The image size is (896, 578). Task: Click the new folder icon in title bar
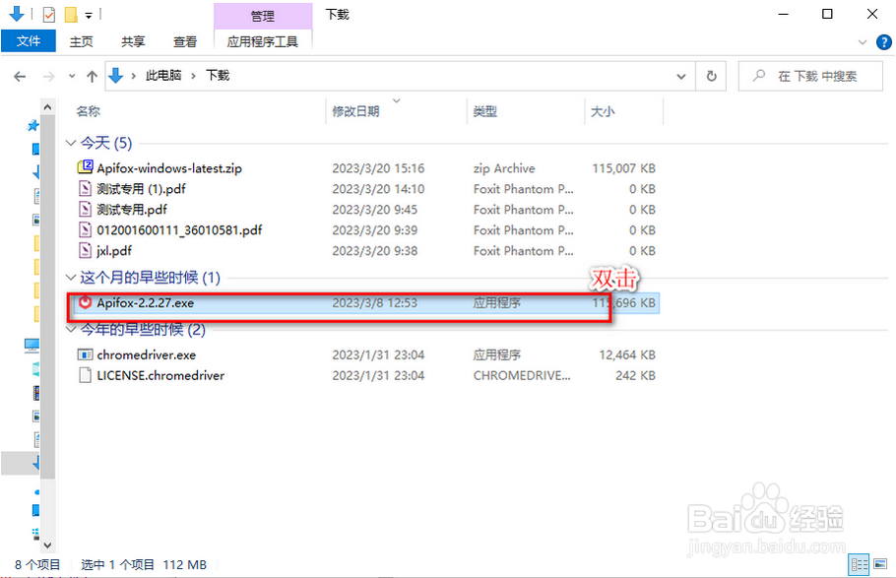pos(71,15)
